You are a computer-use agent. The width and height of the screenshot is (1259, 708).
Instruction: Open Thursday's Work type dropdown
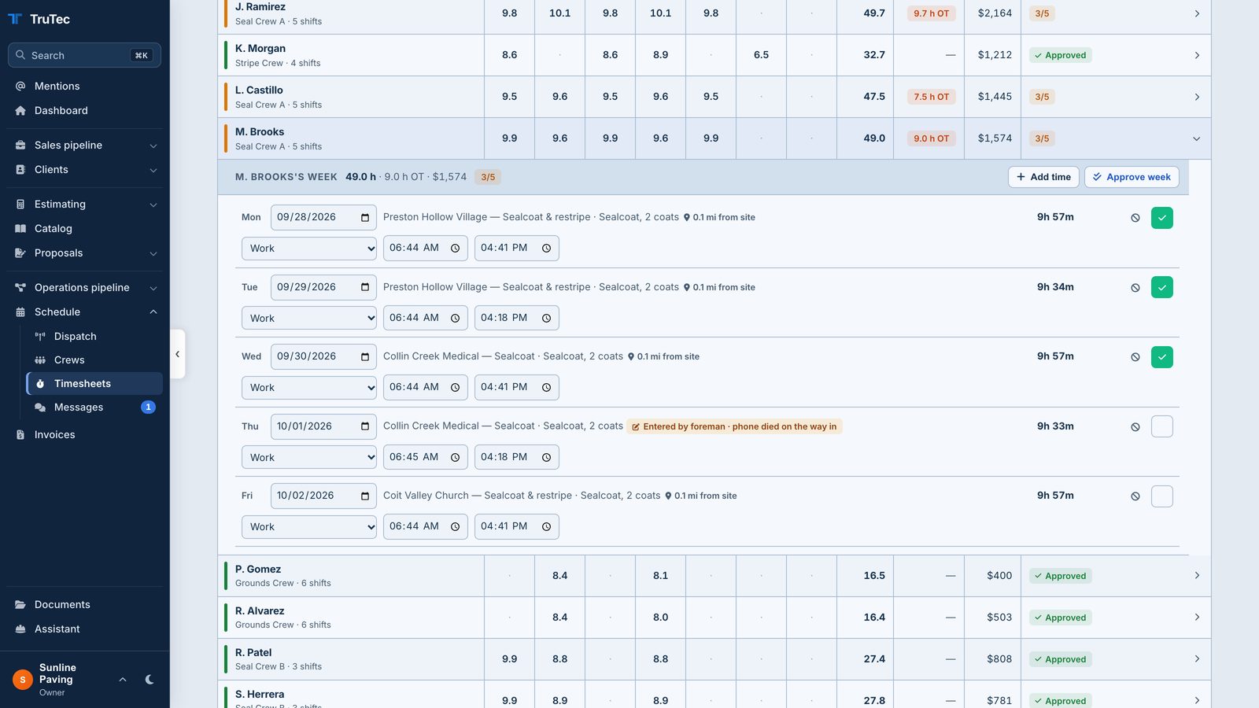309,458
